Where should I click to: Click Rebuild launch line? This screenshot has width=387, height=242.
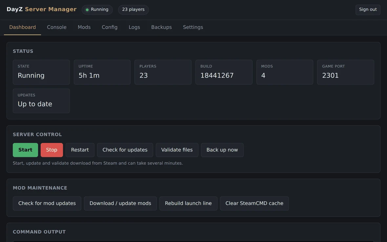[188, 204]
